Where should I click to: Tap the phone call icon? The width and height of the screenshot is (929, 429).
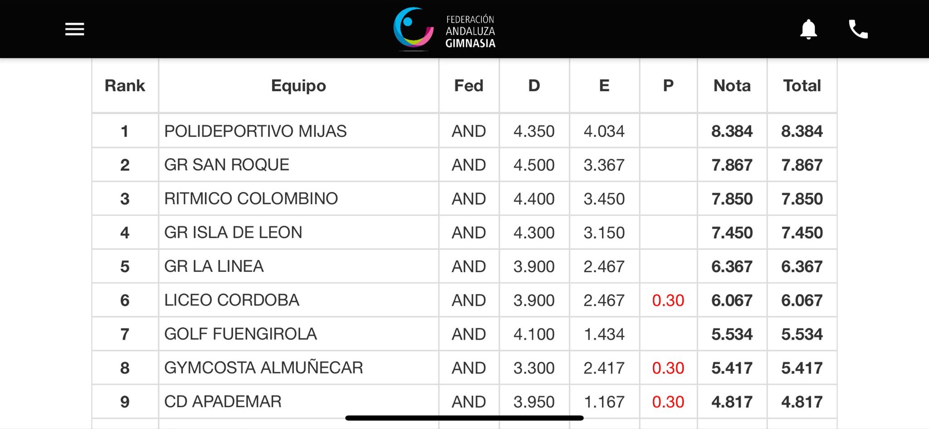858,29
